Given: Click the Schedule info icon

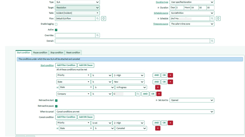Looking at the screenshot, I should pyautogui.click(x=218, y=19).
